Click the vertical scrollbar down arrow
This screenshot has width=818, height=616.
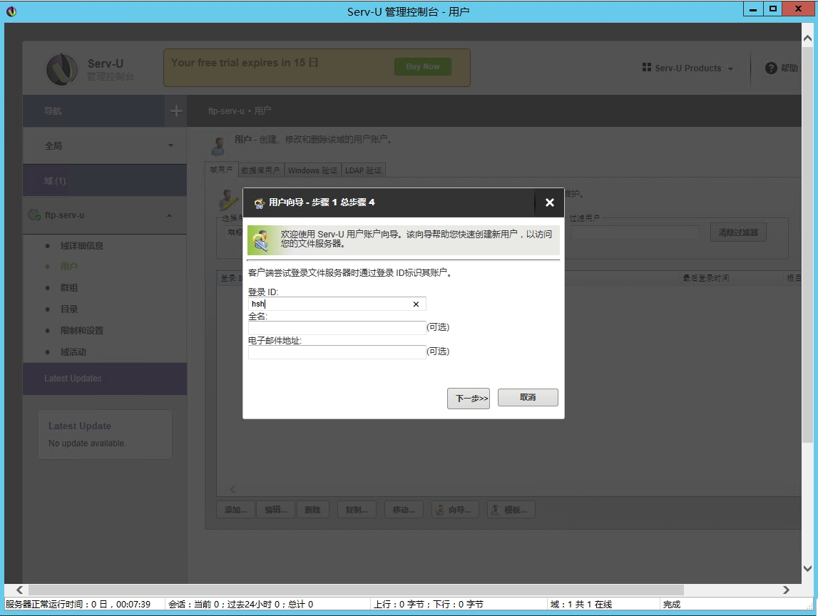tap(807, 568)
